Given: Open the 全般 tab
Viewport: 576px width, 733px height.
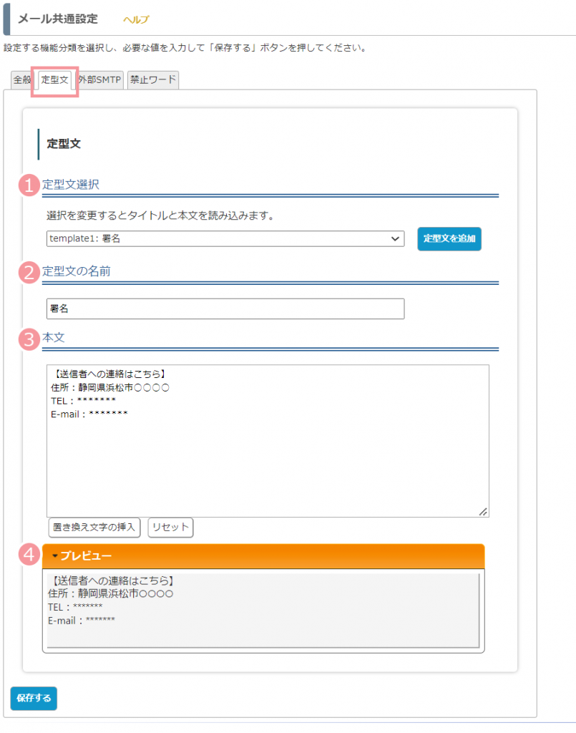Looking at the screenshot, I should click(x=21, y=80).
